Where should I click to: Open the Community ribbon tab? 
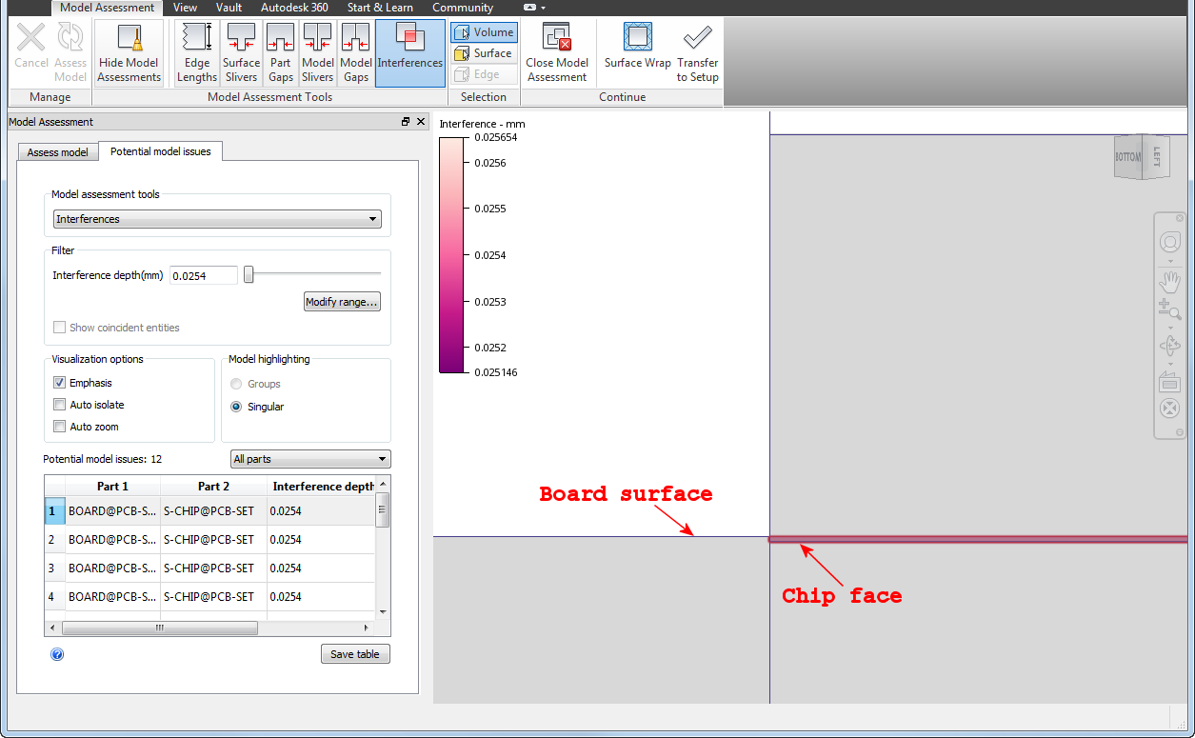pyautogui.click(x=463, y=8)
